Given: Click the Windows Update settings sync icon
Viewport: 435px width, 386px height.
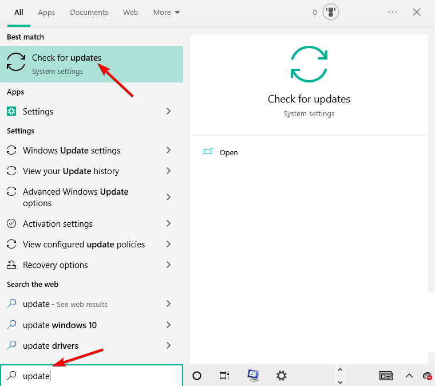Looking at the screenshot, I should tap(11, 150).
